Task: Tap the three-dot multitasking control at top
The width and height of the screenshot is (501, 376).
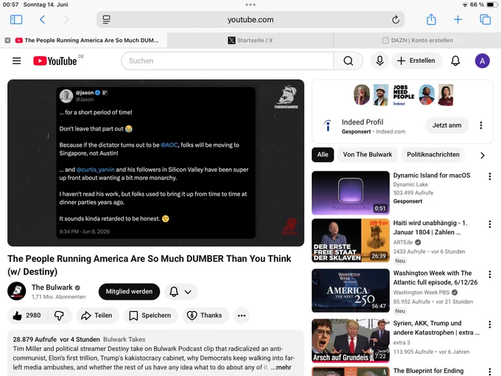Action: 251,4
